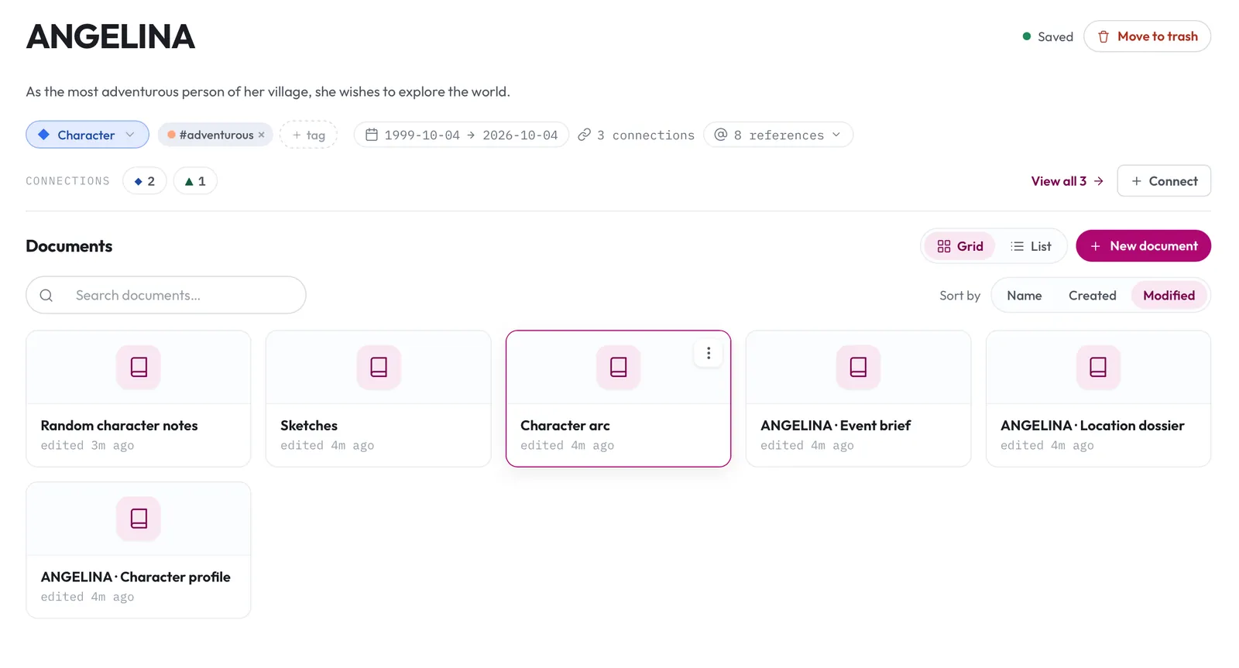Expand the 8 references dropdown

[778, 135]
